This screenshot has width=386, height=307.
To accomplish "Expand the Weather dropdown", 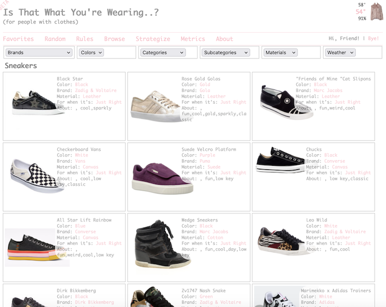I will 340,52.
